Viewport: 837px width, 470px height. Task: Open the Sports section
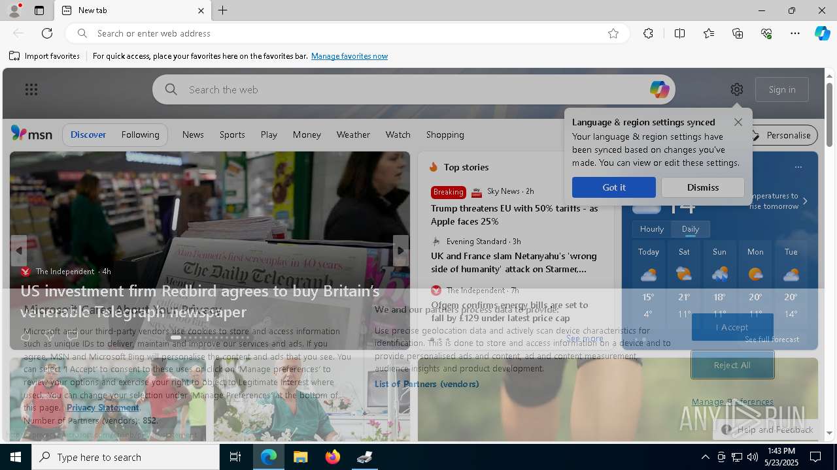coord(232,134)
